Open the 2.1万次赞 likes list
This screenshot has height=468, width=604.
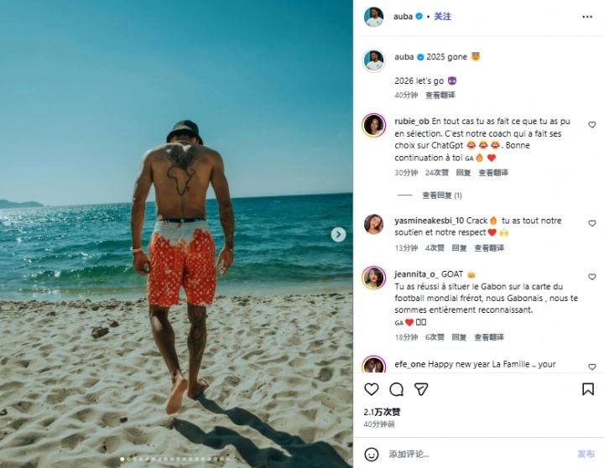(382, 412)
